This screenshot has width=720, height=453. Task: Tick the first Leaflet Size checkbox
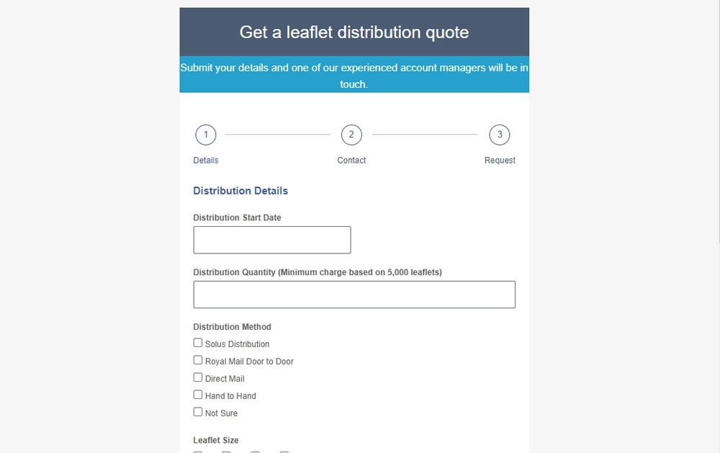(198, 451)
